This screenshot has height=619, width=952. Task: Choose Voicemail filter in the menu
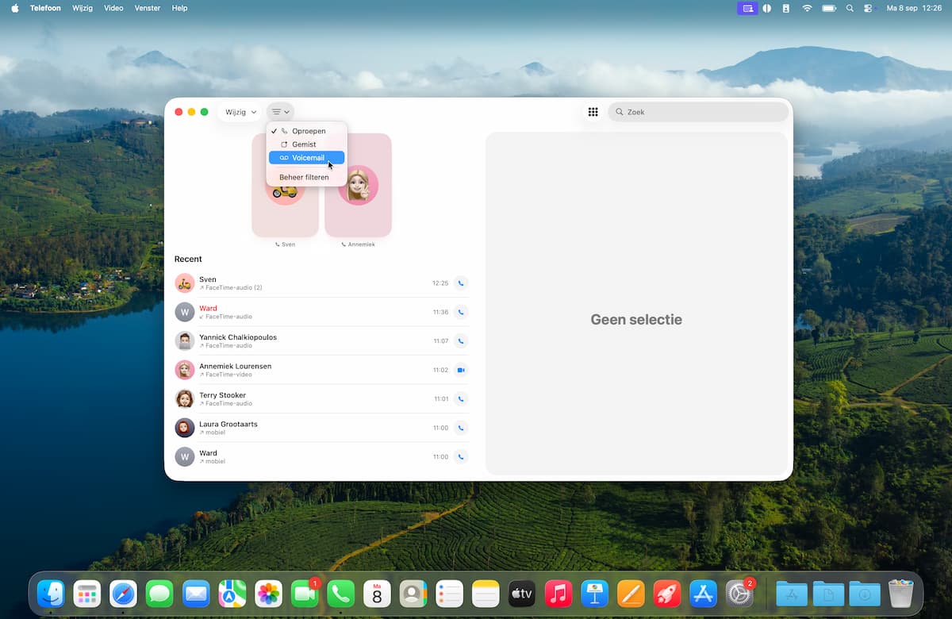307,158
